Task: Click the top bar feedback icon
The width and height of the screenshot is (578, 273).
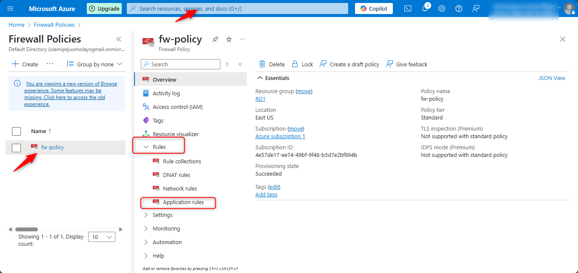Action: pyautogui.click(x=476, y=9)
